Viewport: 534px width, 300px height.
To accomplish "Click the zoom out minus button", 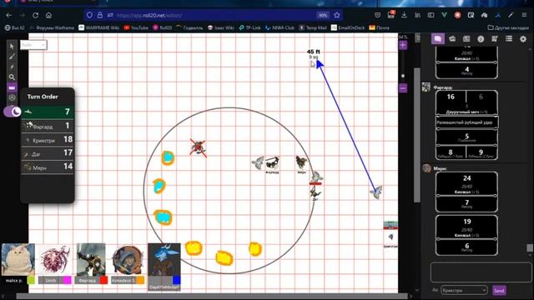I will [403, 88].
